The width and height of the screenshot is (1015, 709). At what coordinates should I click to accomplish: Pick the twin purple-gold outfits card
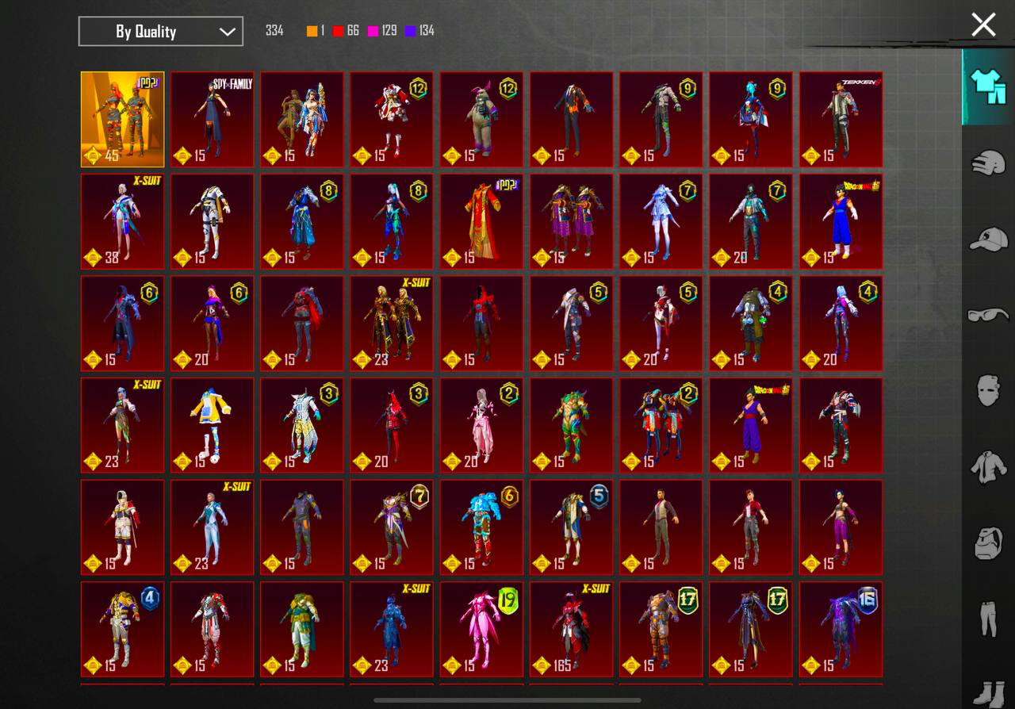coord(572,221)
